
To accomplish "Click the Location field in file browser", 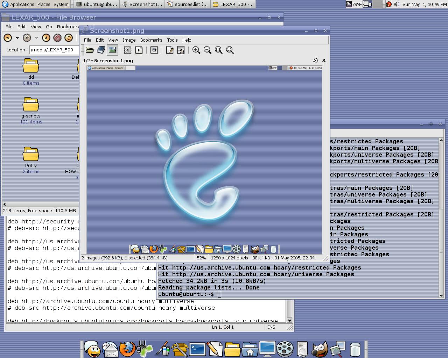I will pyautogui.click(x=54, y=50).
